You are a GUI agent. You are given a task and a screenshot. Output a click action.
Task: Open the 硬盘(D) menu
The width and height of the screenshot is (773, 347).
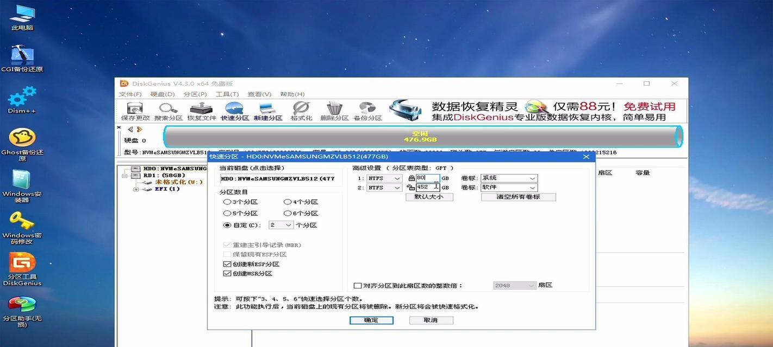point(163,94)
